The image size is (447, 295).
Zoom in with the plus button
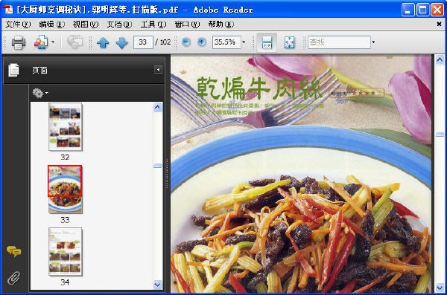pos(202,42)
